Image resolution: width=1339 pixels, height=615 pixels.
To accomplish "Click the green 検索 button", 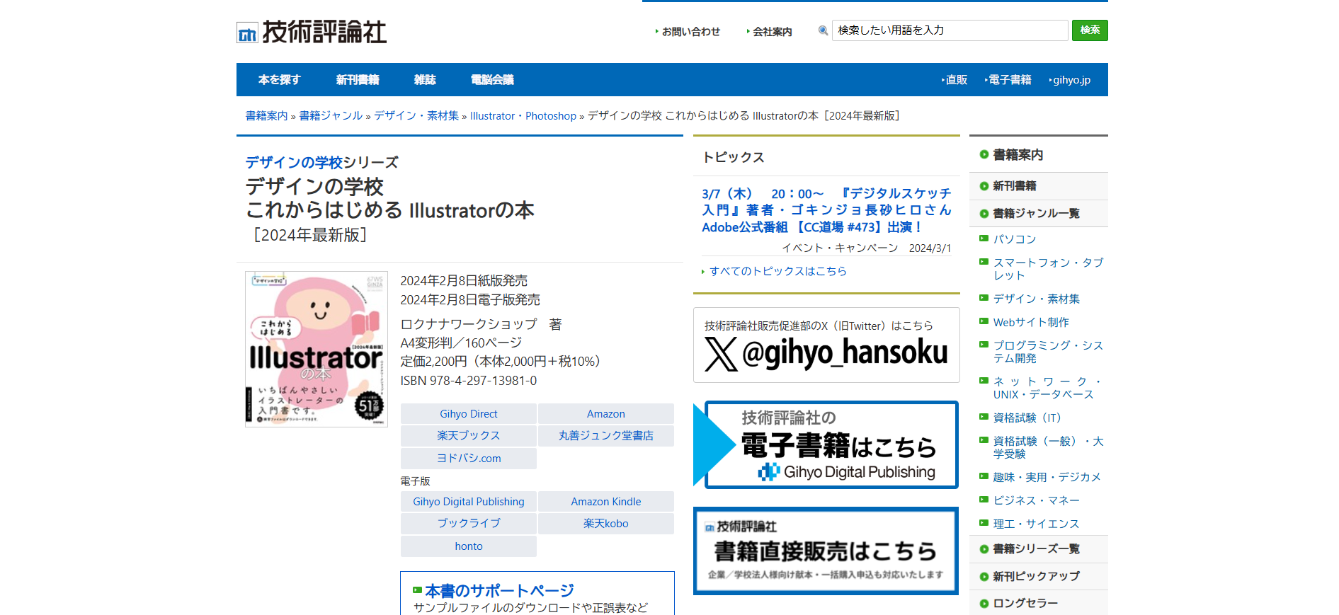I will click(x=1090, y=30).
